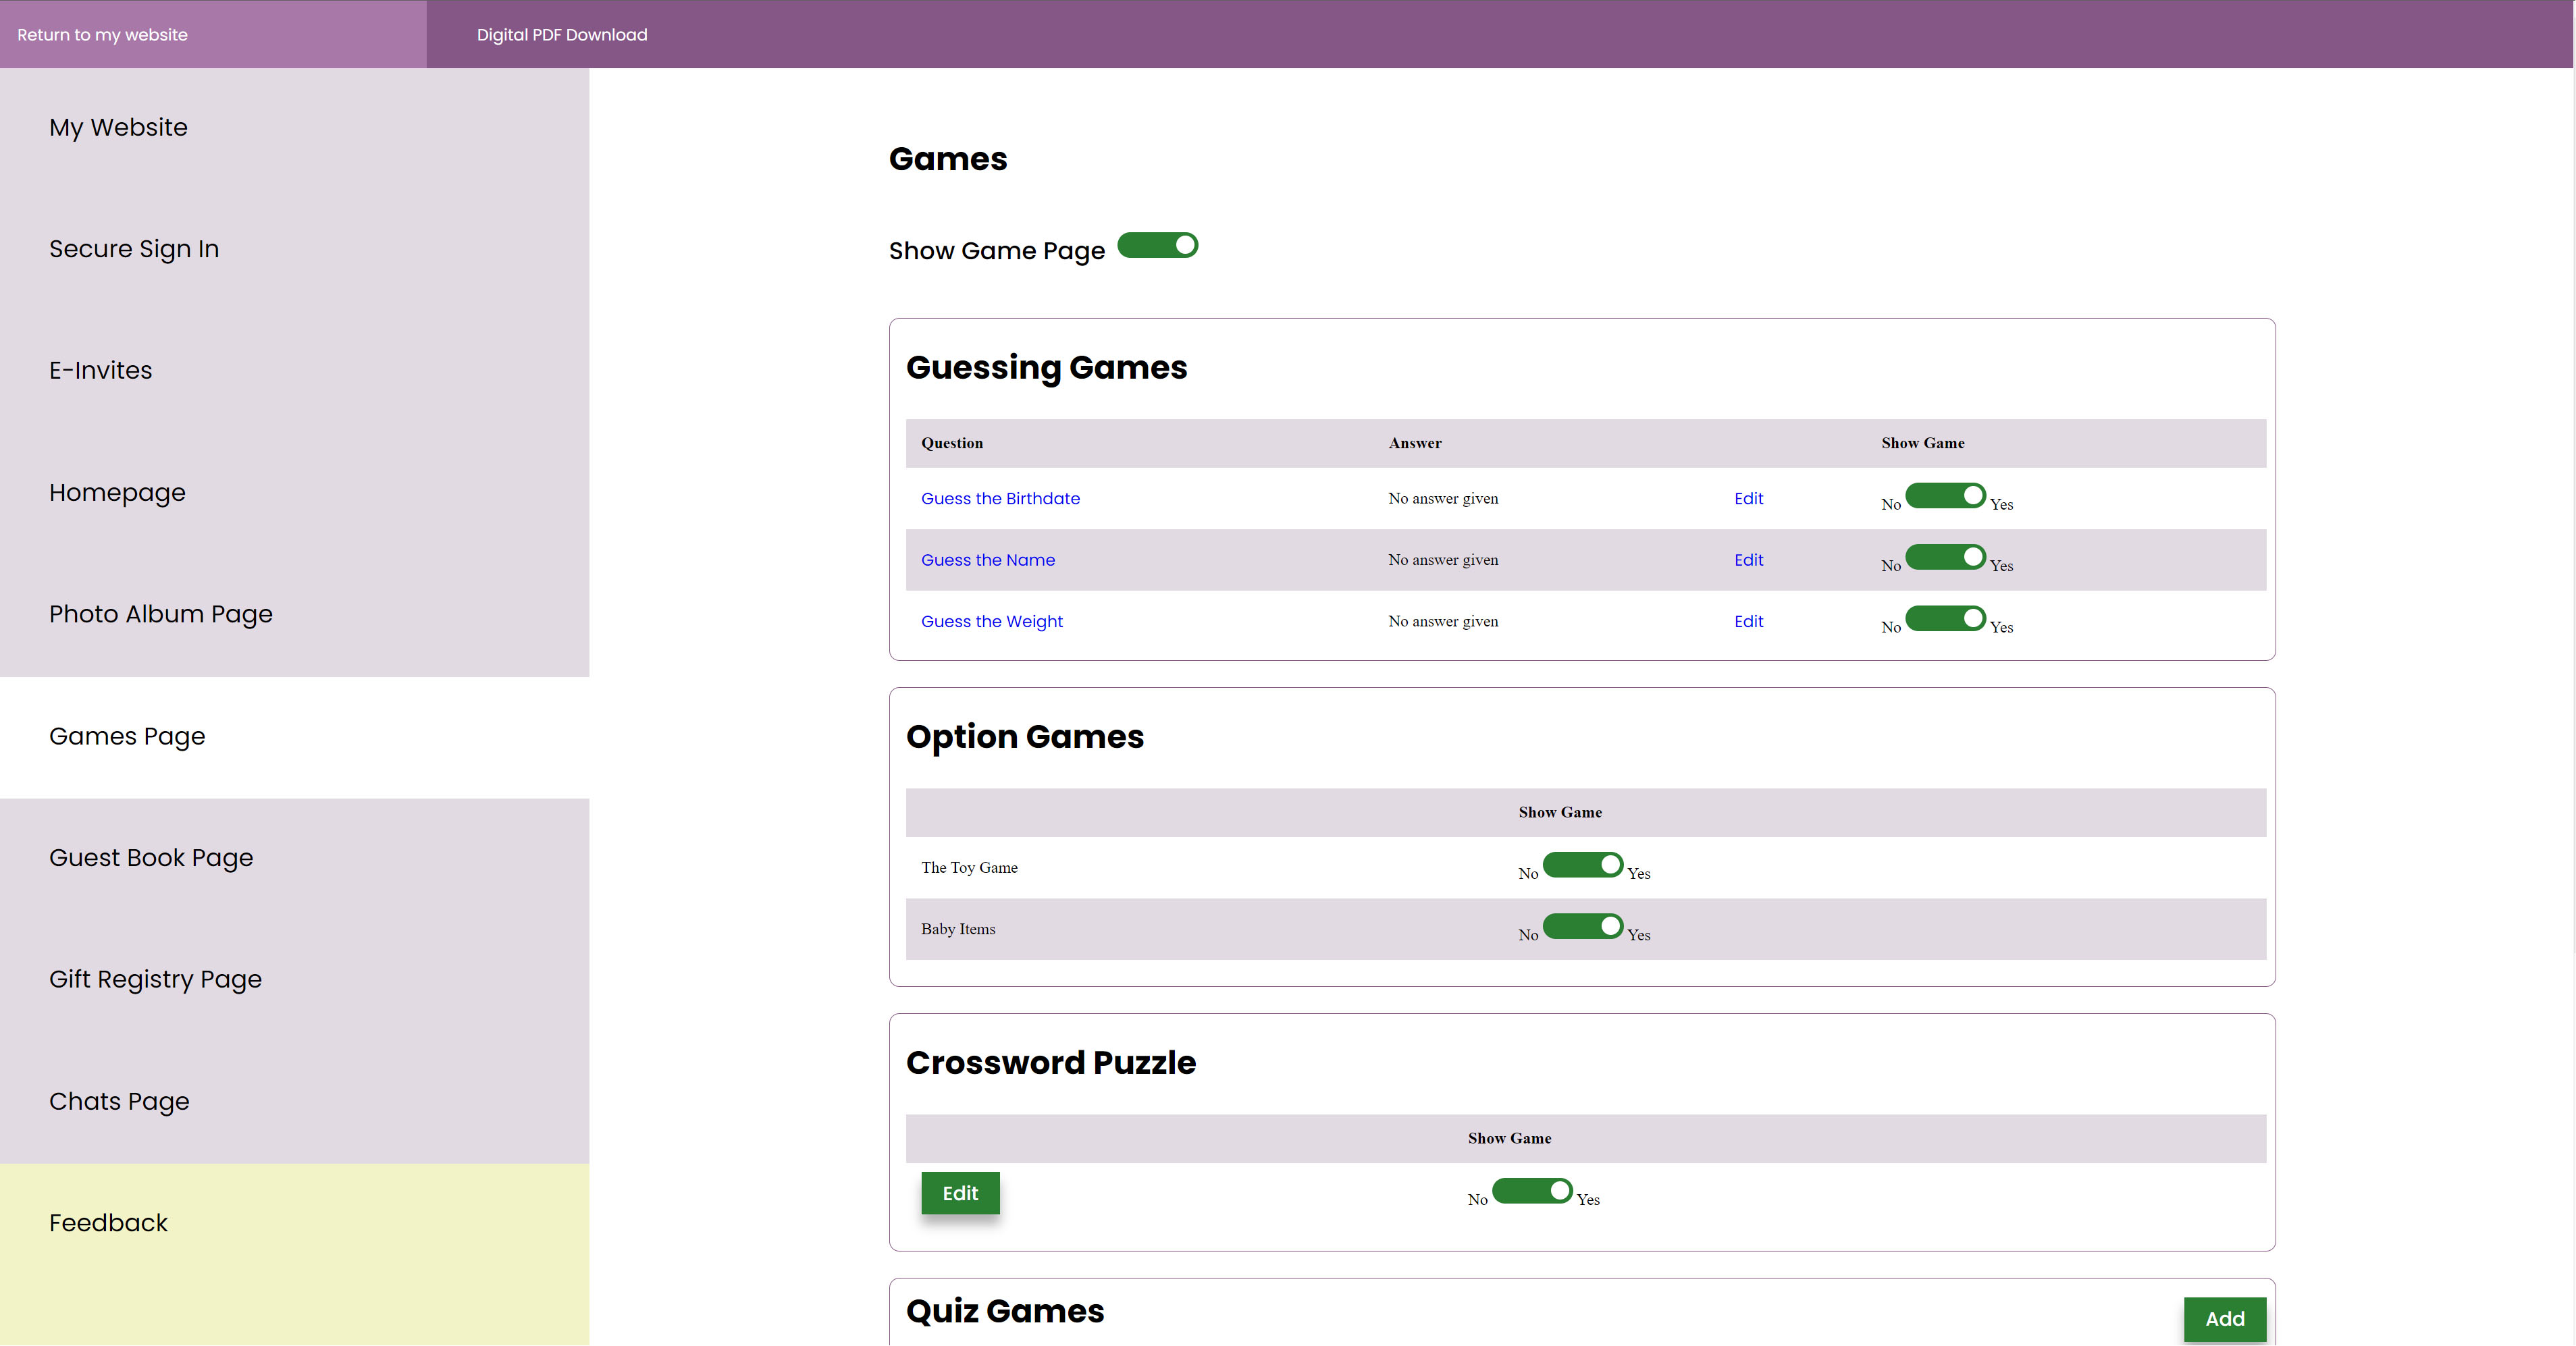Open the Guess the Weight question link

coord(991,621)
